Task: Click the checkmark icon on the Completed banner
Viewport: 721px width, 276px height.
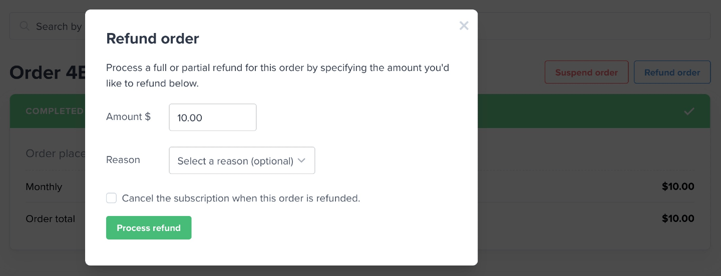Action: (x=689, y=111)
